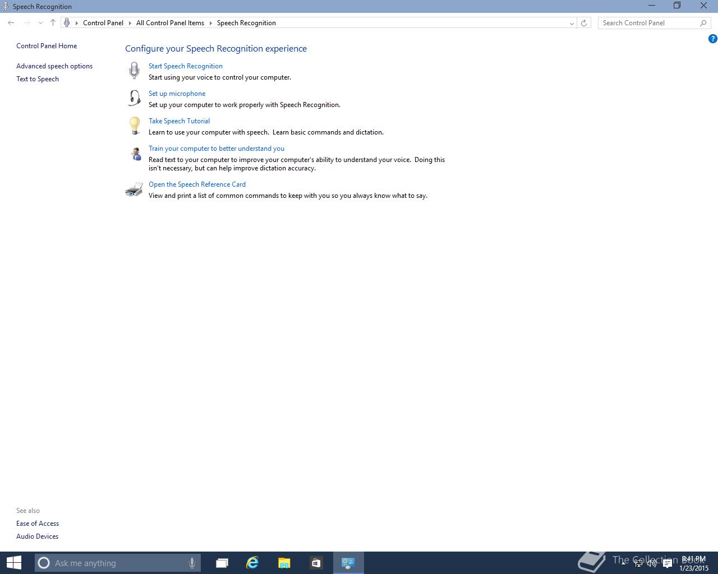
Task: Click All Control Panel Items breadcrumb segment
Action: click(x=170, y=23)
